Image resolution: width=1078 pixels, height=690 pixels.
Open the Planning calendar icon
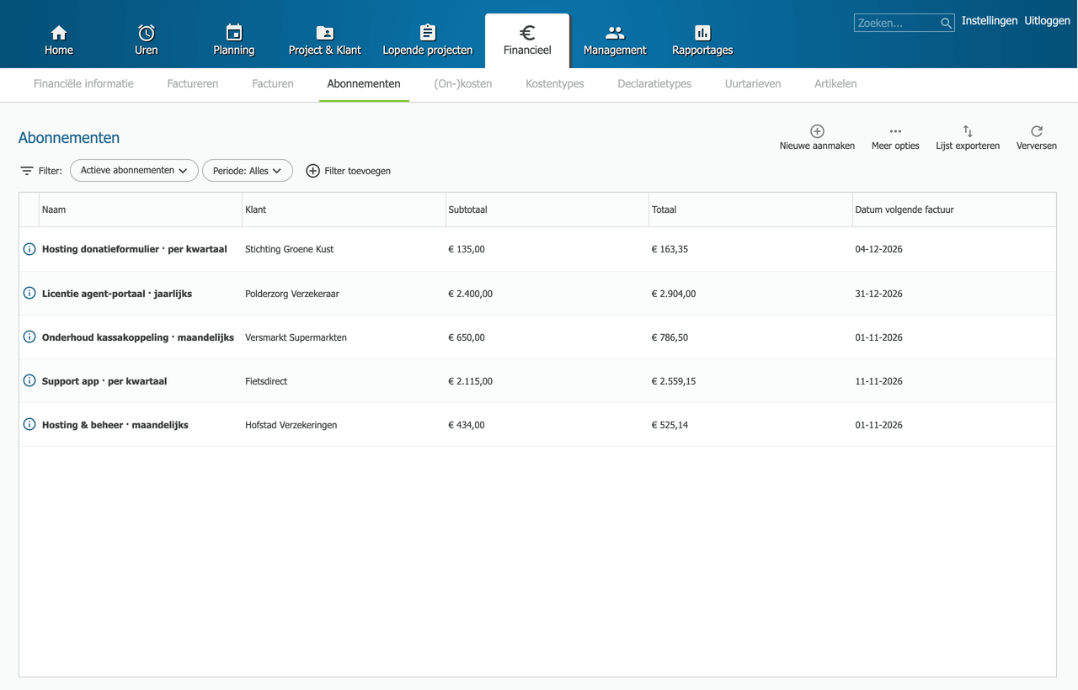pyautogui.click(x=234, y=33)
